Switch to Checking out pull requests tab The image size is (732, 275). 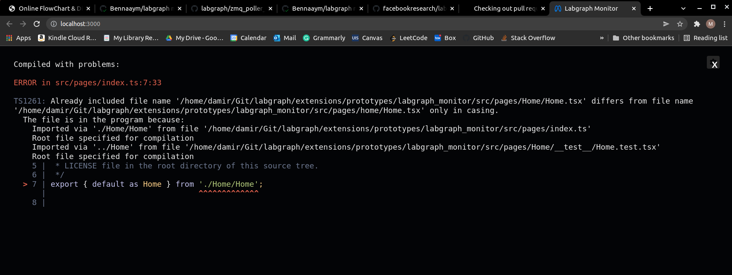point(504,8)
